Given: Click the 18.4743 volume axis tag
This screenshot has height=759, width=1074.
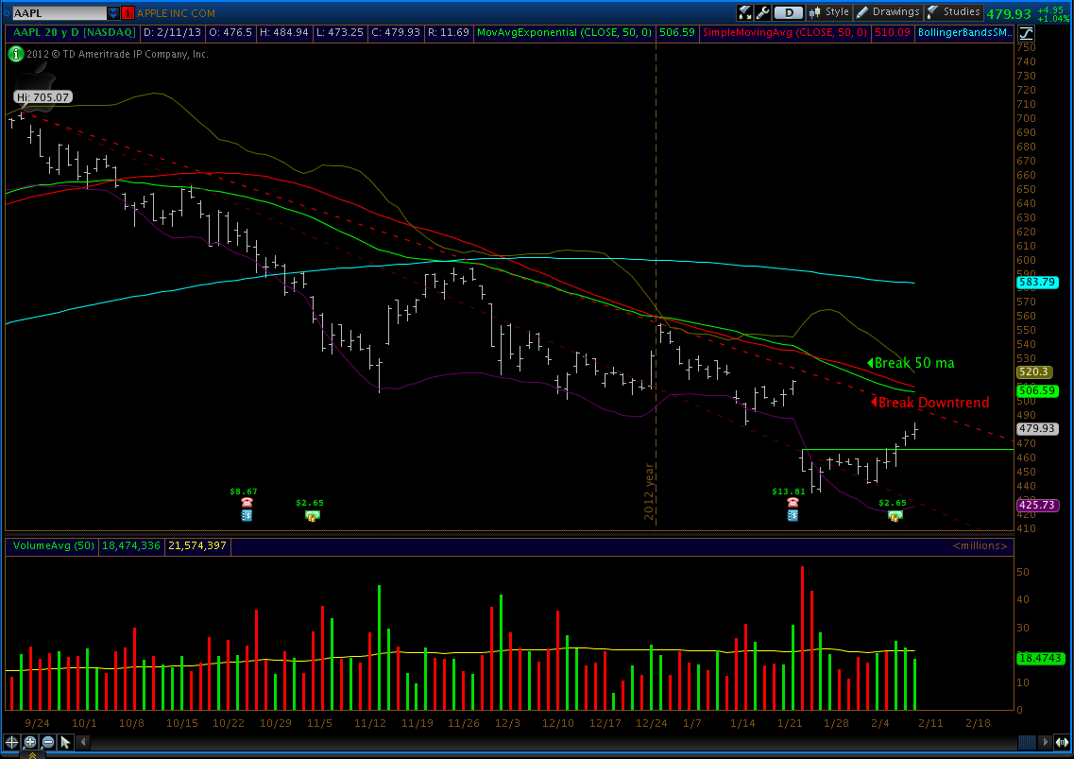Looking at the screenshot, I should [x=1040, y=658].
